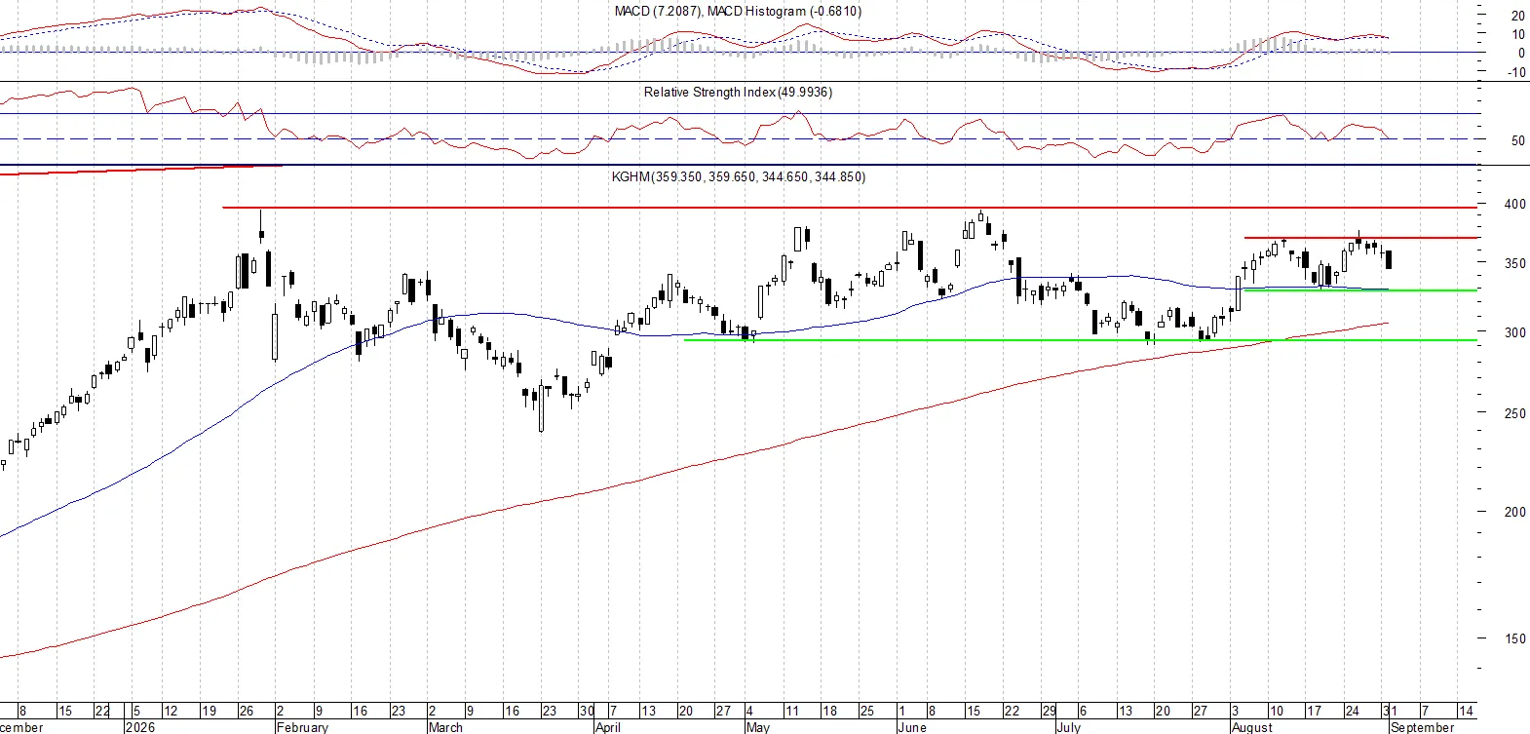Image resolution: width=1530 pixels, height=734 pixels.
Task: Select the Relative Strength Index label
Action: (738, 92)
